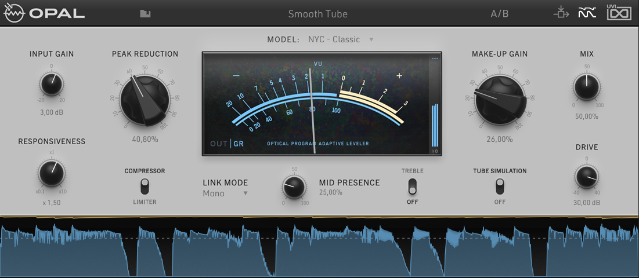The width and height of the screenshot is (639, 278).
Task: Open the A/B comparison
Action: click(x=500, y=14)
